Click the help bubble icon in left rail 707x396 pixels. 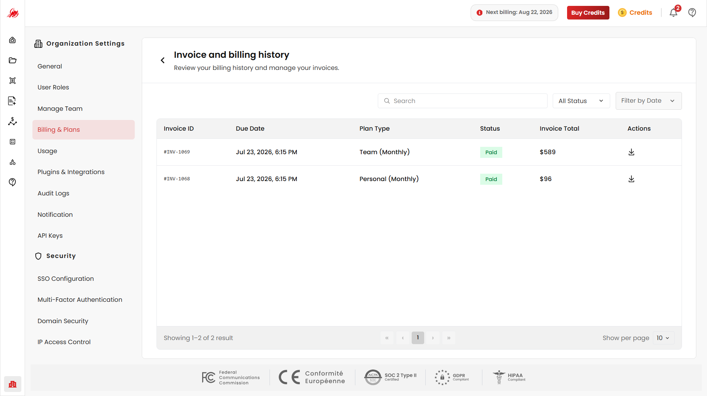click(x=13, y=182)
